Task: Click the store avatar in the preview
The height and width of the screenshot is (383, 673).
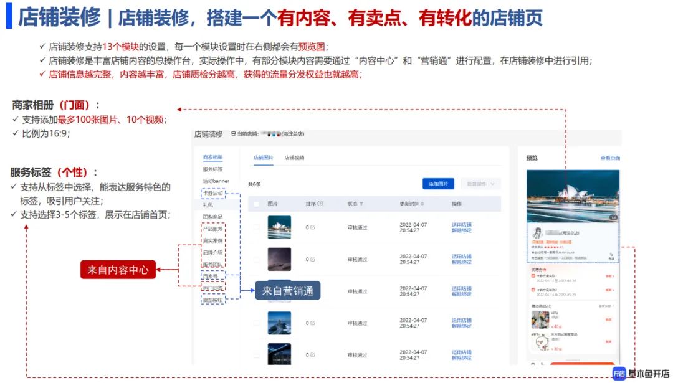Action: (536, 234)
